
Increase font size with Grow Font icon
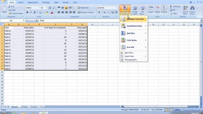pyautogui.click(x=50, y=8)
